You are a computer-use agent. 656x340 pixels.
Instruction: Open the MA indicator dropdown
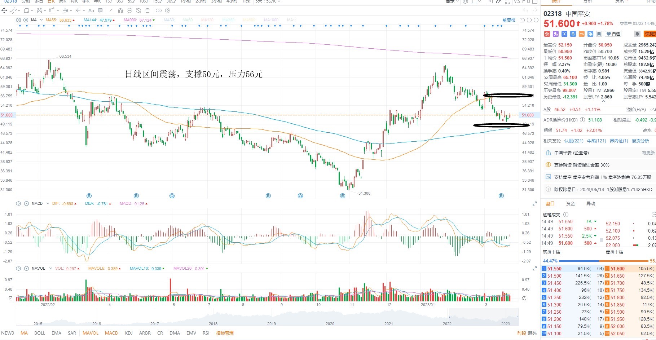[x=41, y=20]
